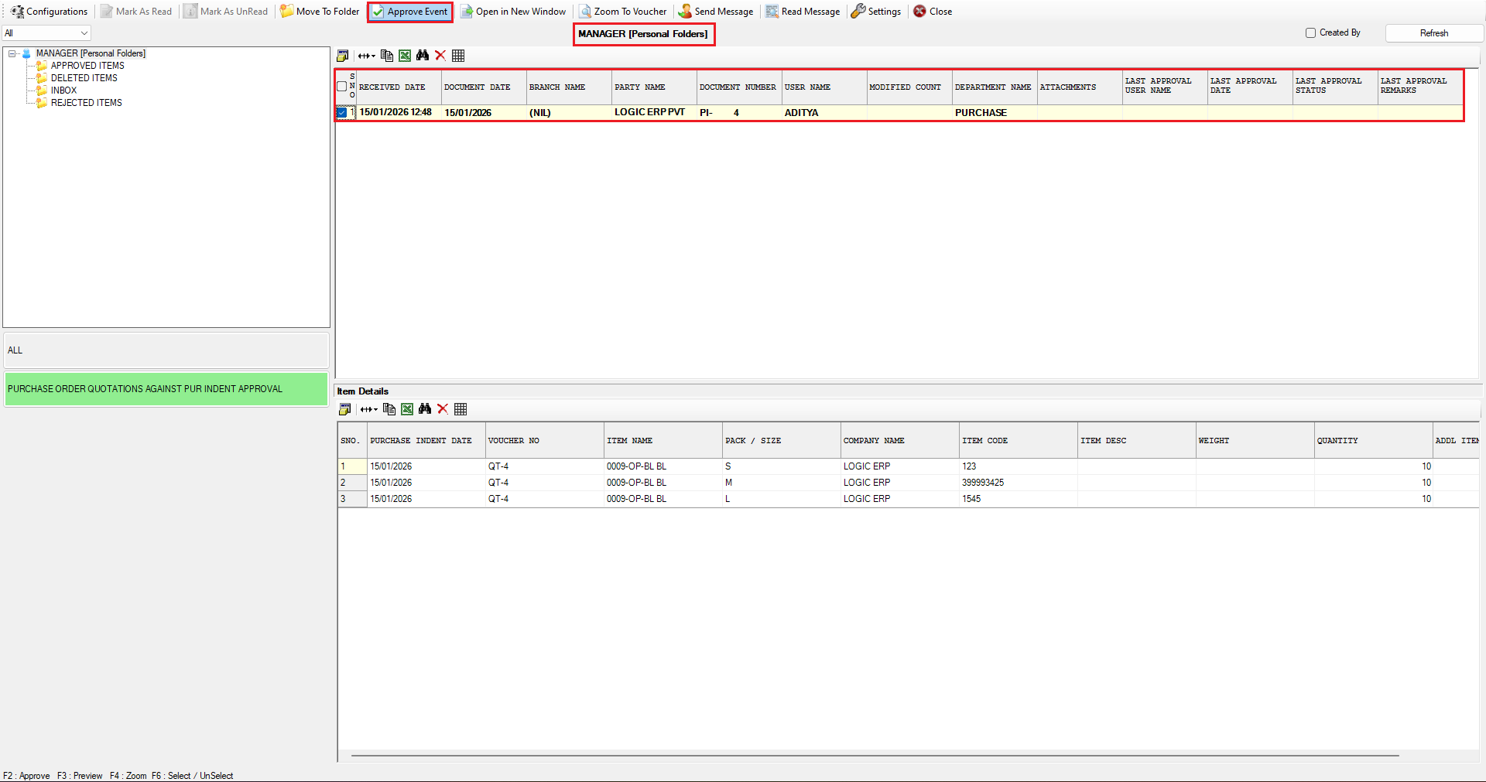Export upper grid using the Excel icon
This screenshot has width=1486, height=782.
point(405,56)
